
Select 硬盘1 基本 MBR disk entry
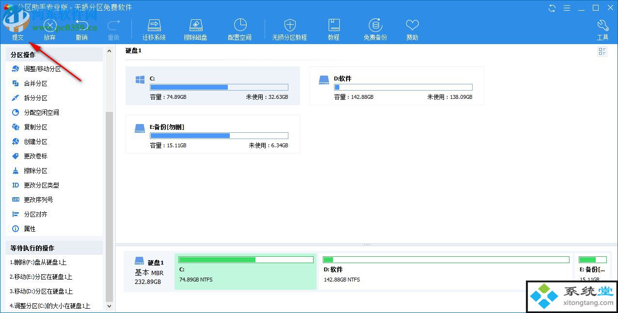coord(149,271)
